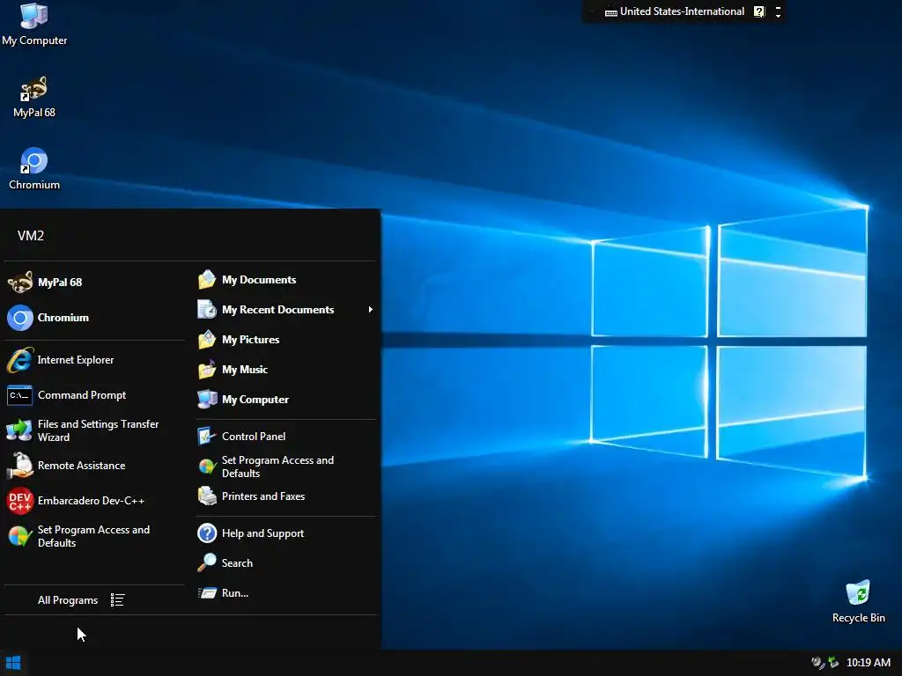The width and height of the screenshot is (902, 676).
Task: Open Set Program Access and Defaults in left column
Action: tap(95, 536)
